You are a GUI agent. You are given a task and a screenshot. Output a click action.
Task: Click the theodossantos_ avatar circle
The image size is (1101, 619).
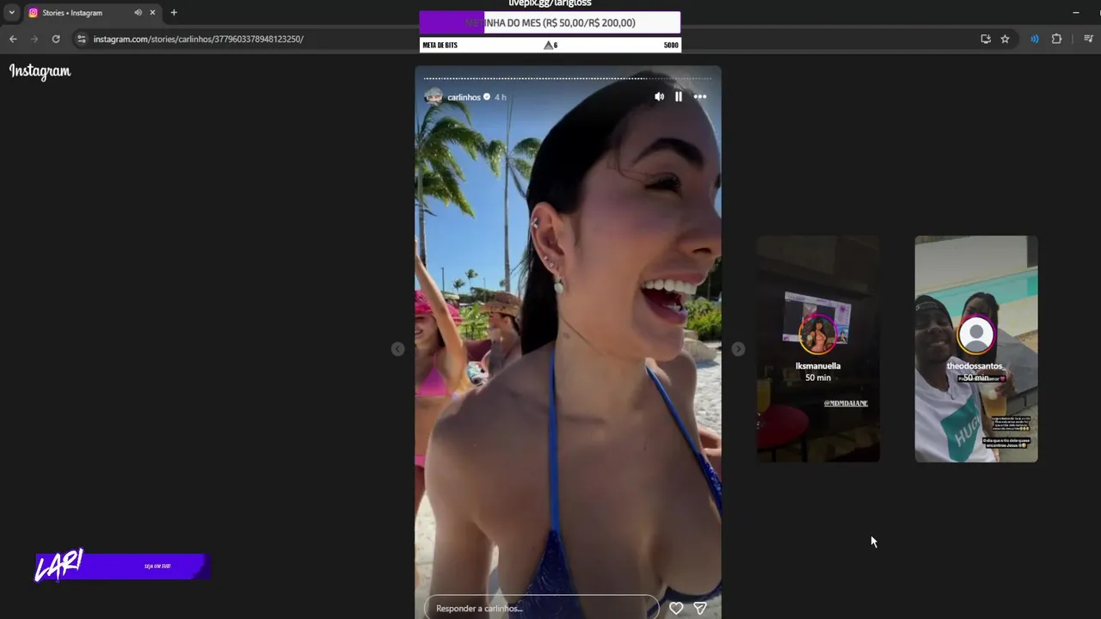(x=976, y=334)
